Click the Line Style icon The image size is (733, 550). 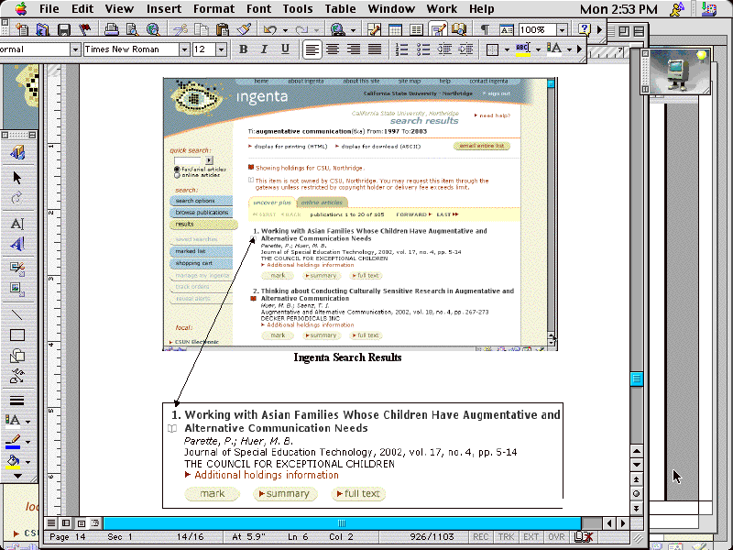pos(17,401)
